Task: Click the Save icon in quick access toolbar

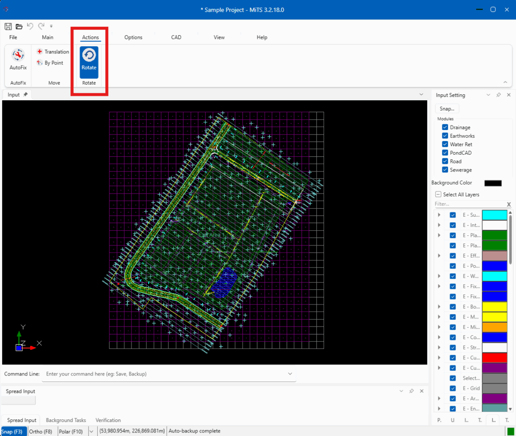Action: (8, 26)
